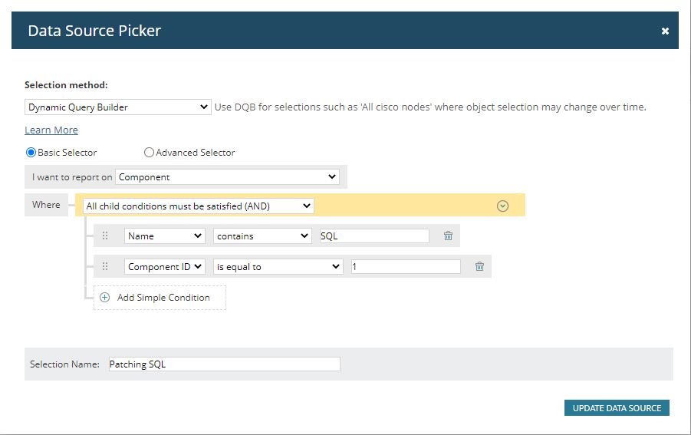Delete the Name contains SQL condition
Image resolution: width=691 pixels, height=435 pixels.
pos(449,236)
